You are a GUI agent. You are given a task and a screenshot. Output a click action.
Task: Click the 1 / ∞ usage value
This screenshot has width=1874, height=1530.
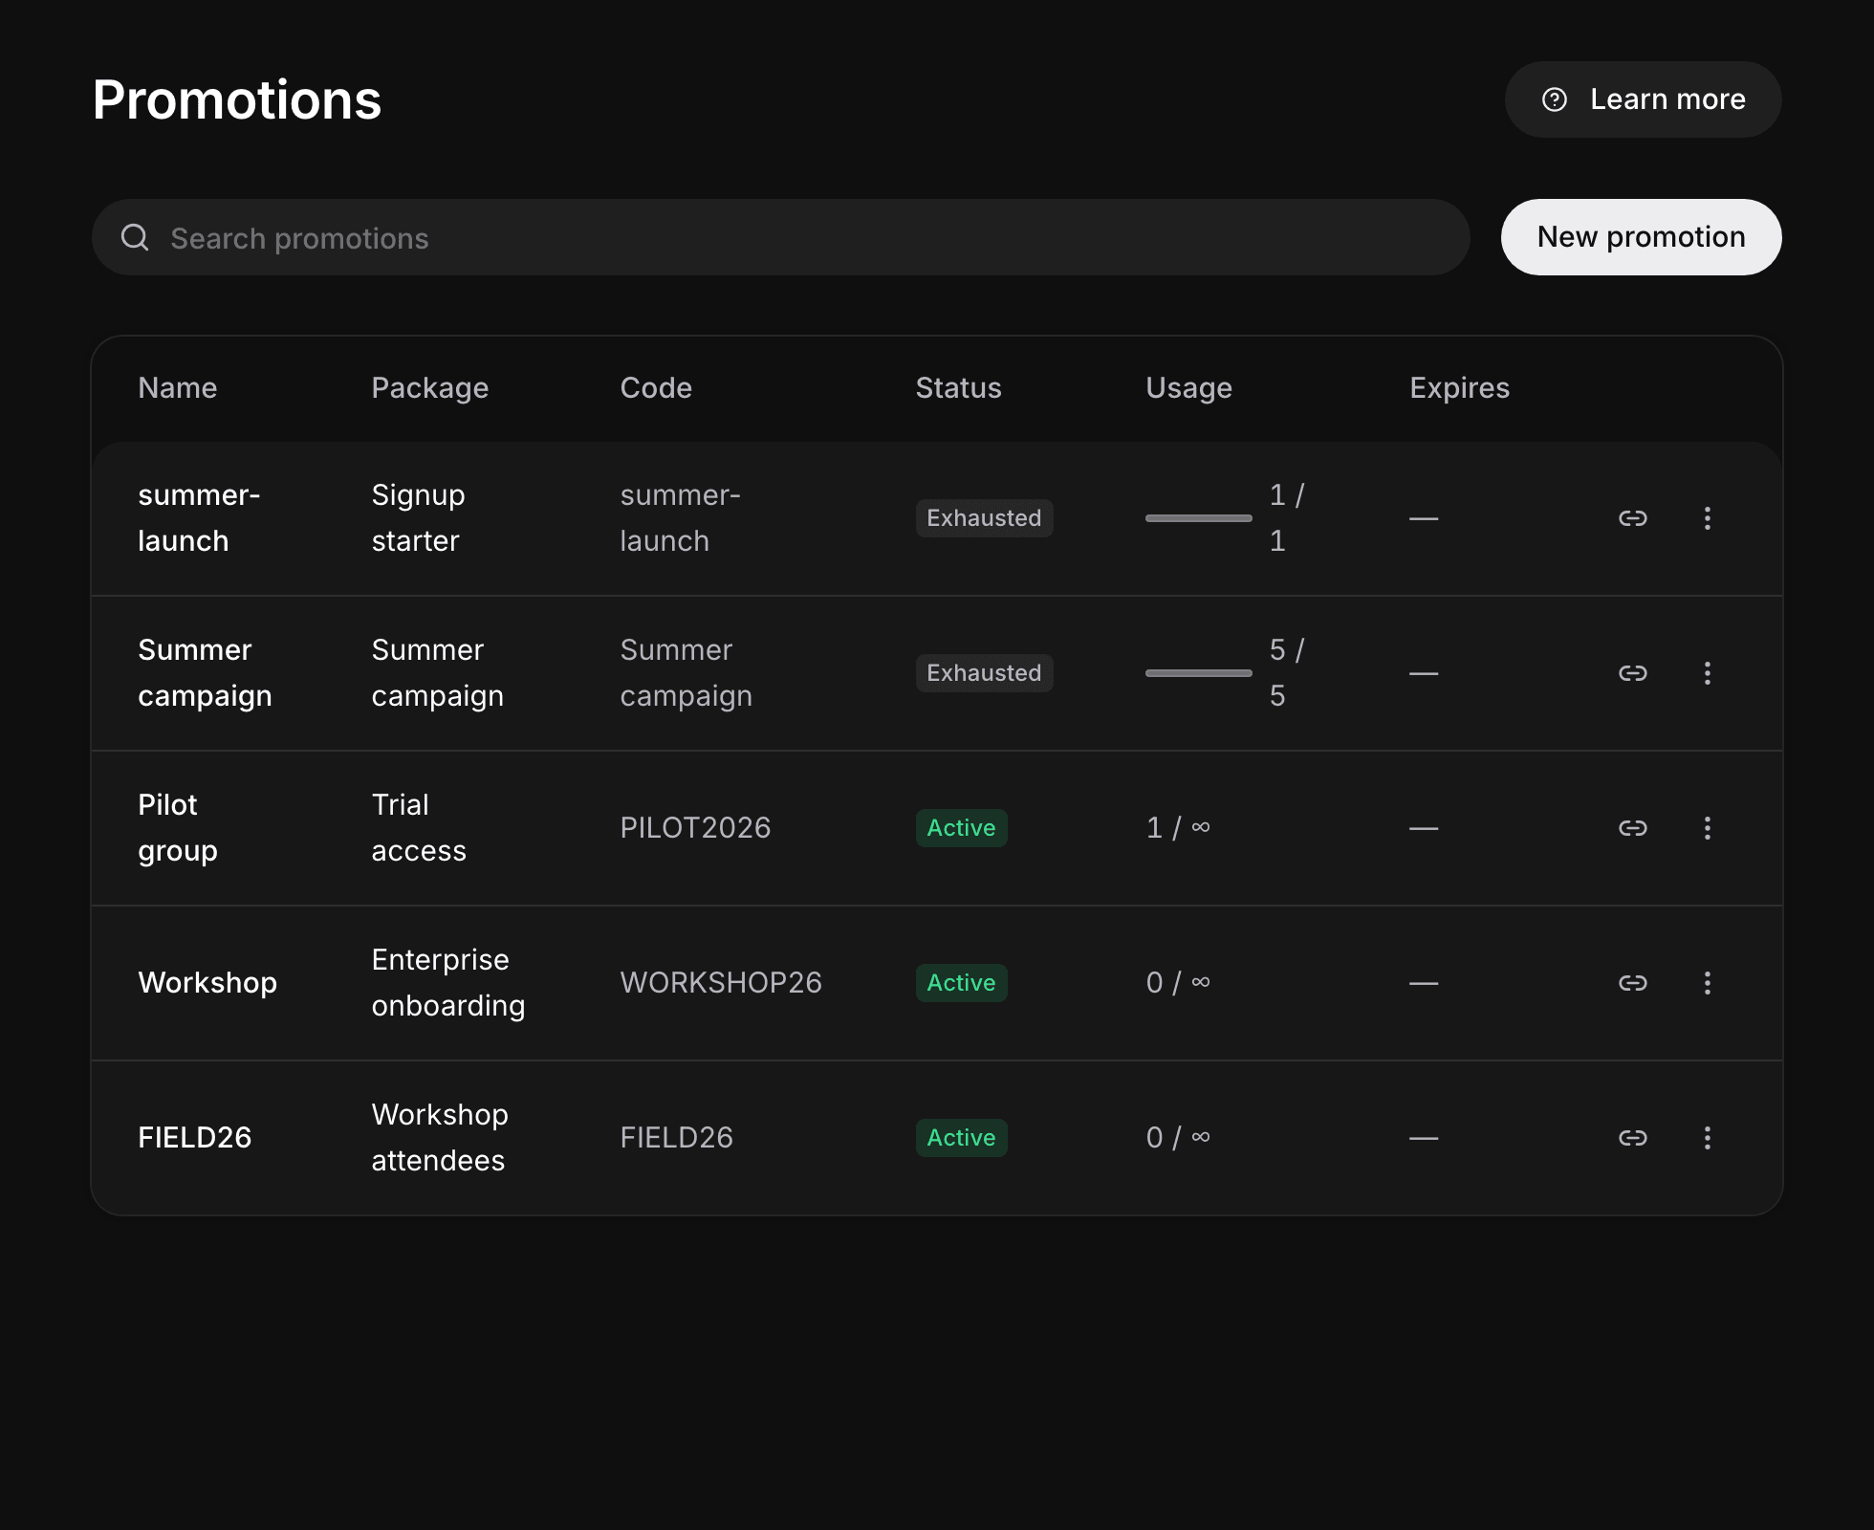click(1178, 828)
